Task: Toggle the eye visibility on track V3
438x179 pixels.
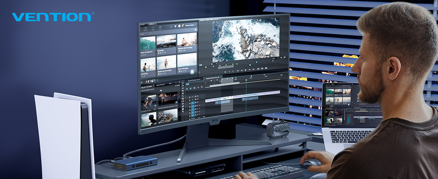Action: pyautogui.click(x=198, y=96)
